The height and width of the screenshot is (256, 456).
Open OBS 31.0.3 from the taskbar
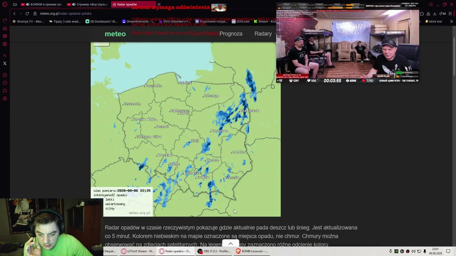214,251
